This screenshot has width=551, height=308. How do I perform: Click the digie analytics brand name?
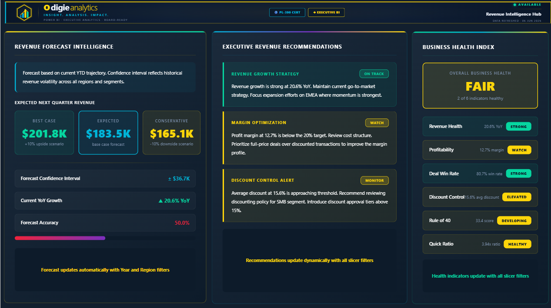(70, 8)
